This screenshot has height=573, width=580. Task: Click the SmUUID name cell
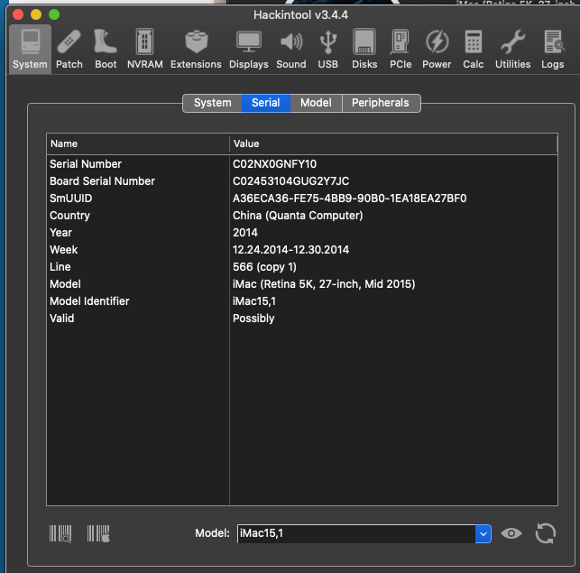pos(71,199)
